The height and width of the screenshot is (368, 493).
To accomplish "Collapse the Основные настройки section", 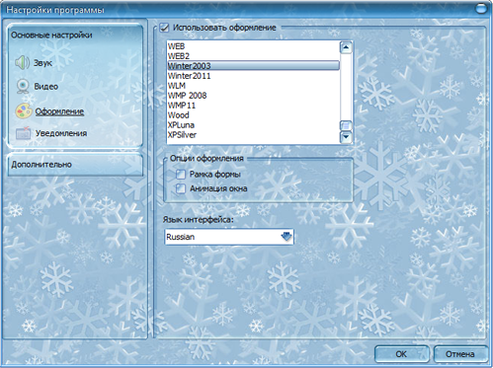I will click(75, 35).
